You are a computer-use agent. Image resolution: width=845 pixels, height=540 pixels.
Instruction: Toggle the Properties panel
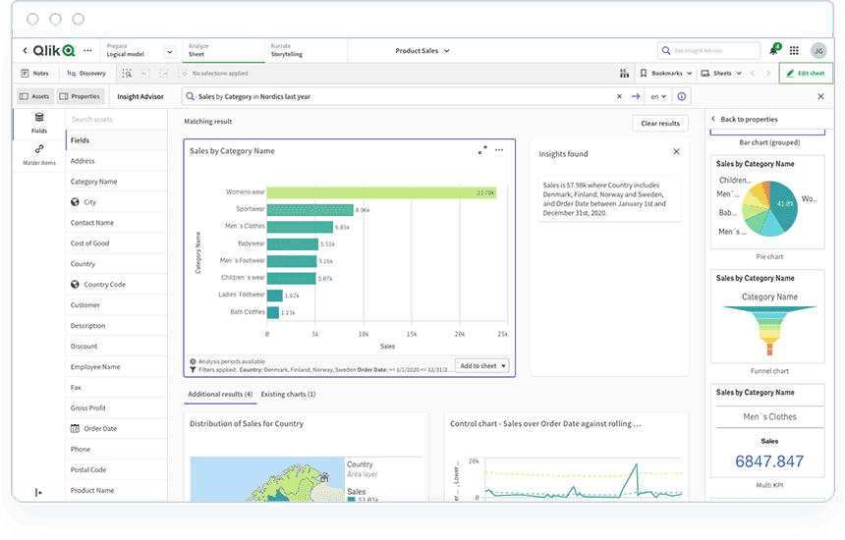coord(80,96)
